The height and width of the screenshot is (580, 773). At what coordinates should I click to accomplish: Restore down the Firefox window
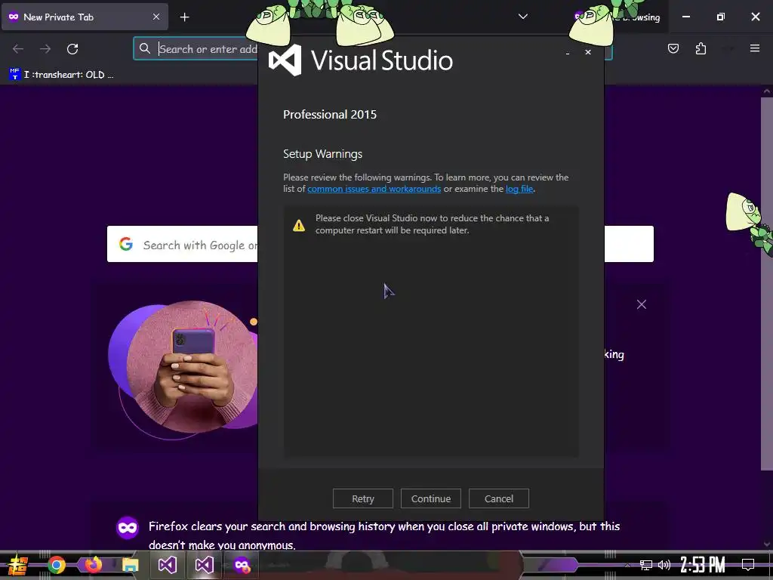click(721, 17)
